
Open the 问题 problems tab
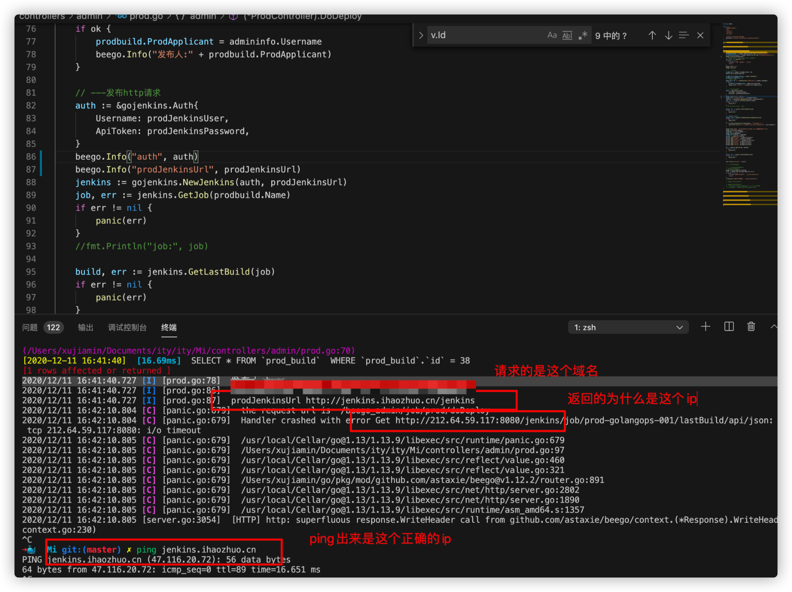pyautogui.click(x=30, y=327)
